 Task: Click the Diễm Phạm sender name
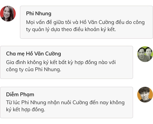(x=20, y=94)
